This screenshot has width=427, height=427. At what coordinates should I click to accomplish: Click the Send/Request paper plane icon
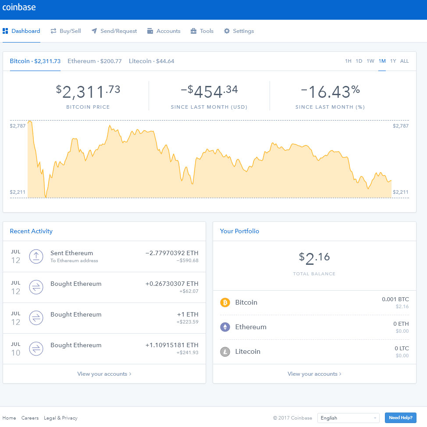point(94,31)
